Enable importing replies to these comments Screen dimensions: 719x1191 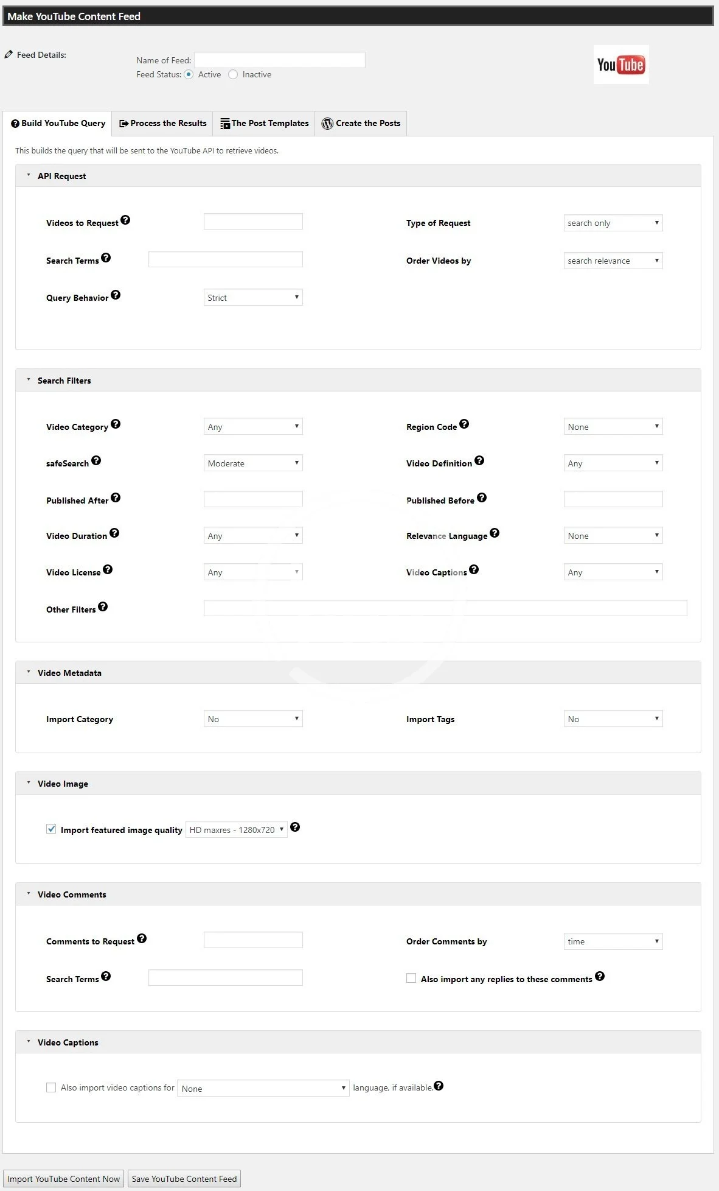point(411,978)
